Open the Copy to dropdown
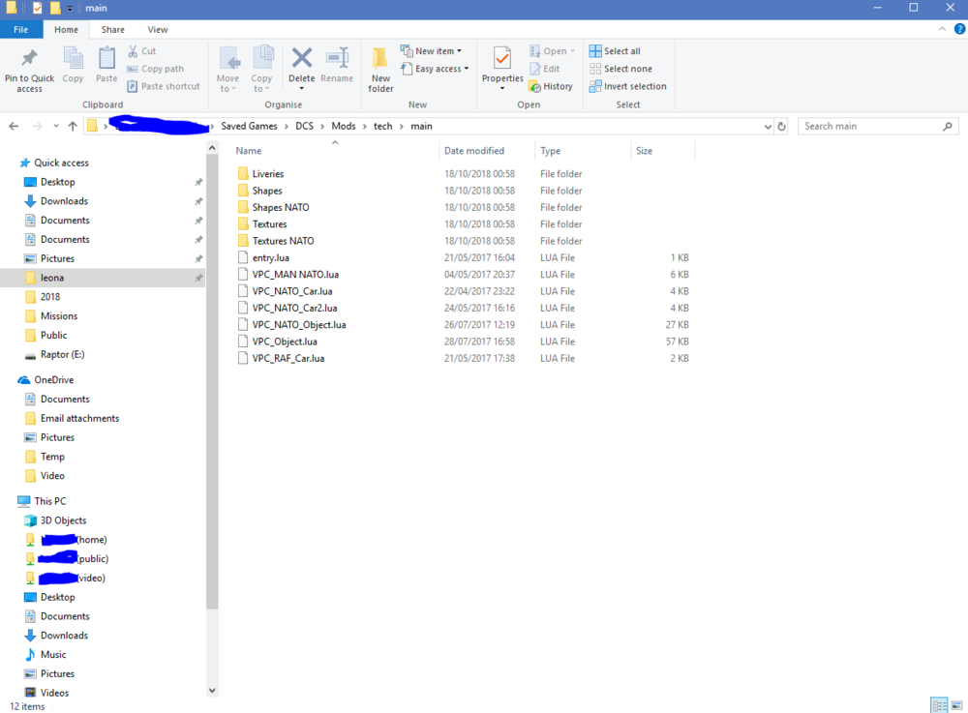This screenshot has height=713, width=968. 261,70
